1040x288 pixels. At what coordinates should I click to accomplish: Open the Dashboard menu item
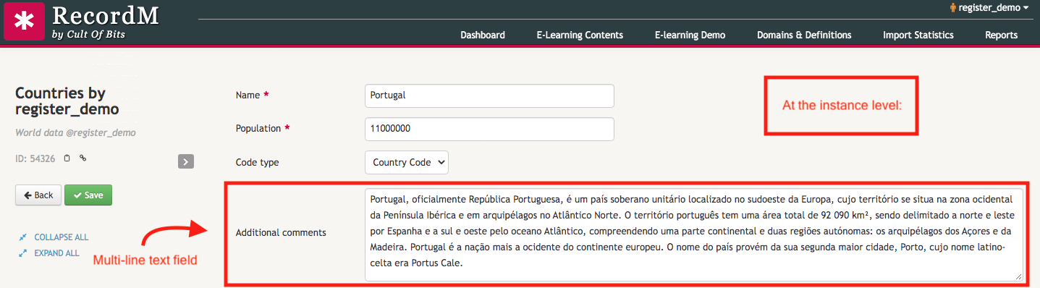click(483, 35)
